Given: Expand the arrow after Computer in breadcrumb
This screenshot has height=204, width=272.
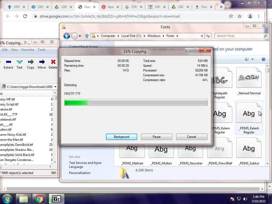Looking at the screenshot, I should coord(118,36).
